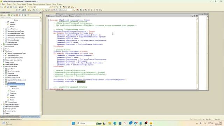Open the Сервис menu
The height and width of the screenshot is (126, 224).
(x=49, y=4)
